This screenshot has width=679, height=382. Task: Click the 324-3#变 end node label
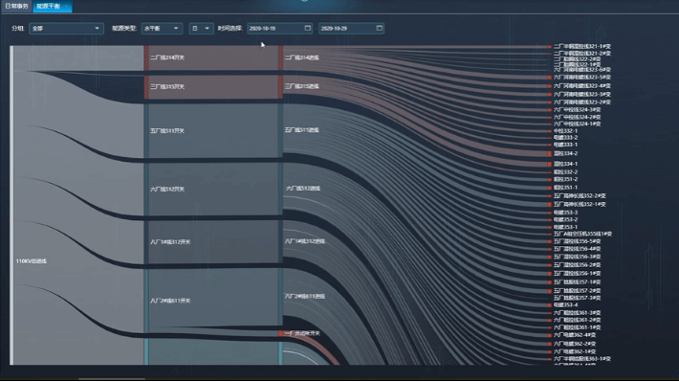578,110
